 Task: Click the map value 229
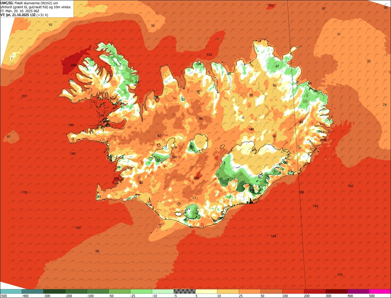pyautogui.click(x=74, y=66)
